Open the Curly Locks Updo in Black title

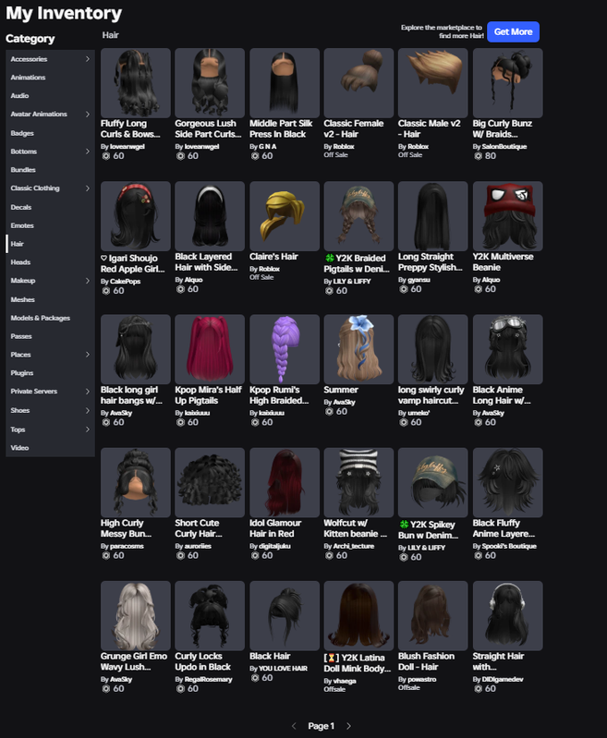point(202,661)
